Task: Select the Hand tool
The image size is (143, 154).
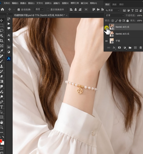Action: point(2,122)
